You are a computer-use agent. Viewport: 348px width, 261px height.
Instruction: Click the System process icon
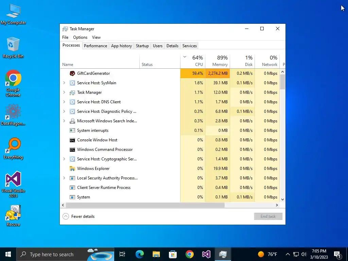(x=72, y=197)
